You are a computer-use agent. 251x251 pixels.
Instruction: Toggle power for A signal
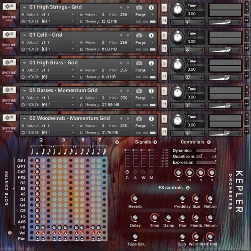click(135, 172)
